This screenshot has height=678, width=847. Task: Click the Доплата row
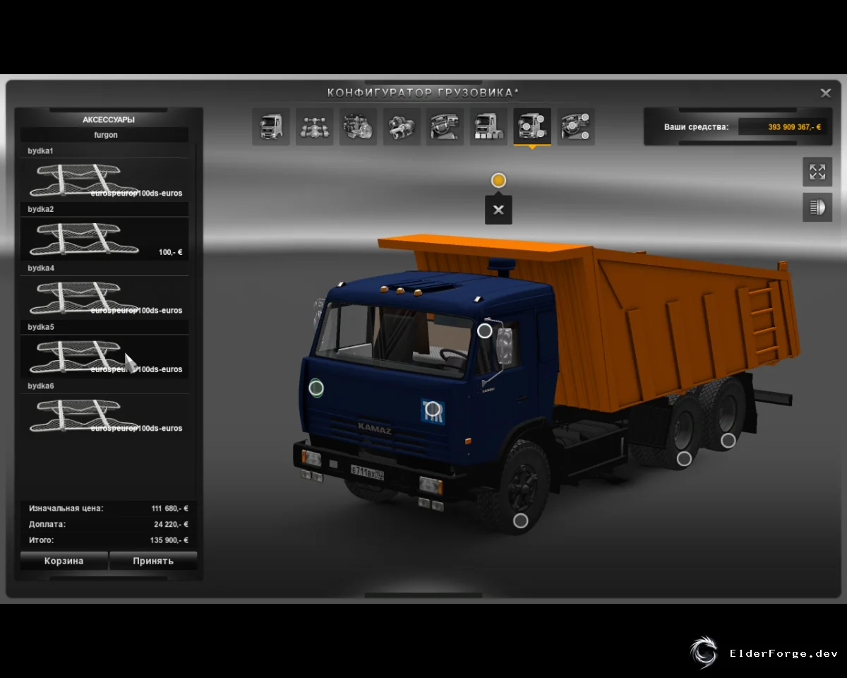109,525
